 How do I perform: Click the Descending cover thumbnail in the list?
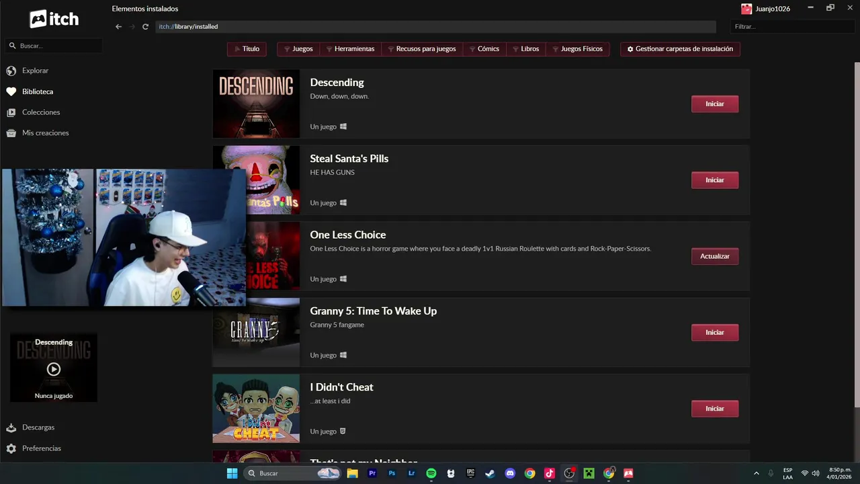[256, 104]
